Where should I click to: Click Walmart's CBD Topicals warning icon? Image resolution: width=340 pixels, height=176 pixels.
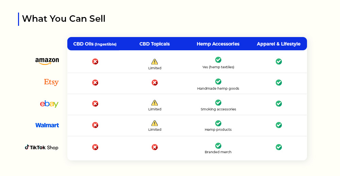point(154,123)
